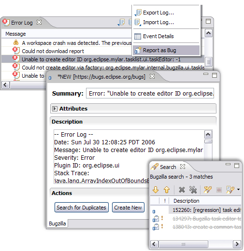
Task: Click the Search panel horizontal scrollbar thumb
Action: pos(183,244)
